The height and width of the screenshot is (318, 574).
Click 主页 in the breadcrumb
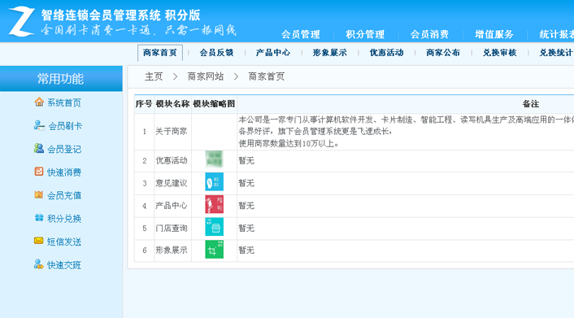click(154, 76)
